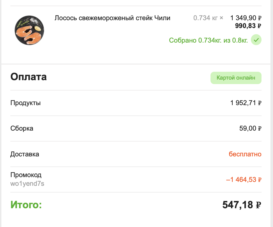Click the promo discount –1 464,53 ₽
The image size is (273, 227).
244,180
